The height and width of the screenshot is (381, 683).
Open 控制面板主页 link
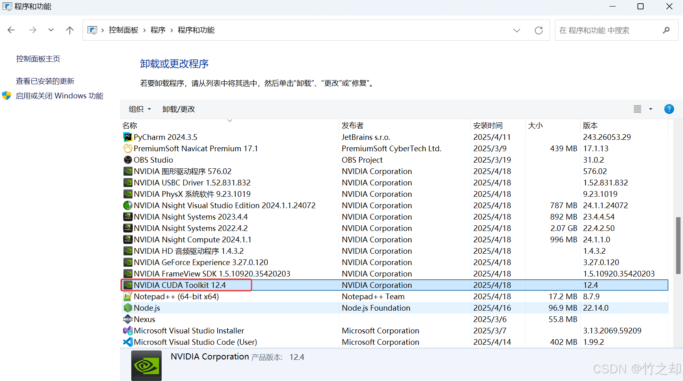38,59
